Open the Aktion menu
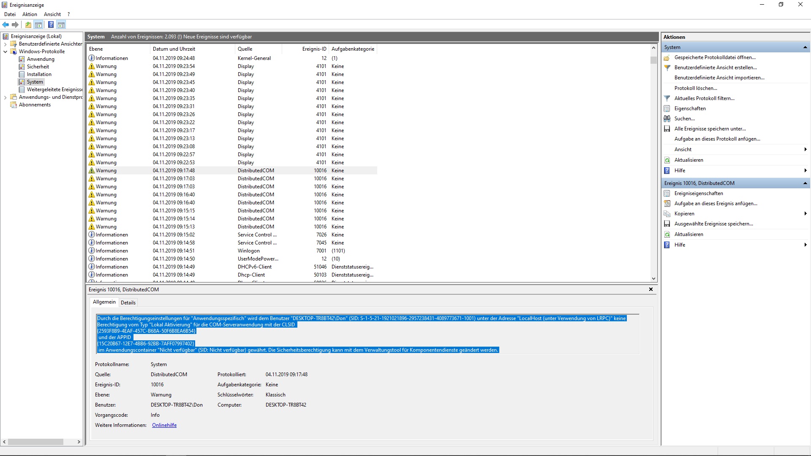This screenshot has height=456, width=811. (30, 14)
